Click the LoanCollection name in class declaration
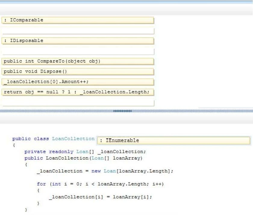 (73, 139)
